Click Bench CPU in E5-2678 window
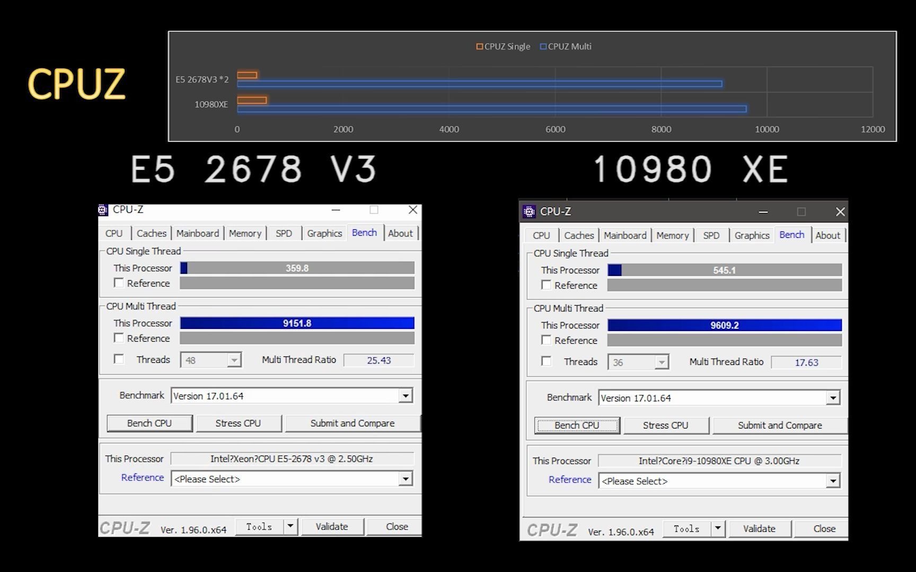 click(x=149, y=423)
